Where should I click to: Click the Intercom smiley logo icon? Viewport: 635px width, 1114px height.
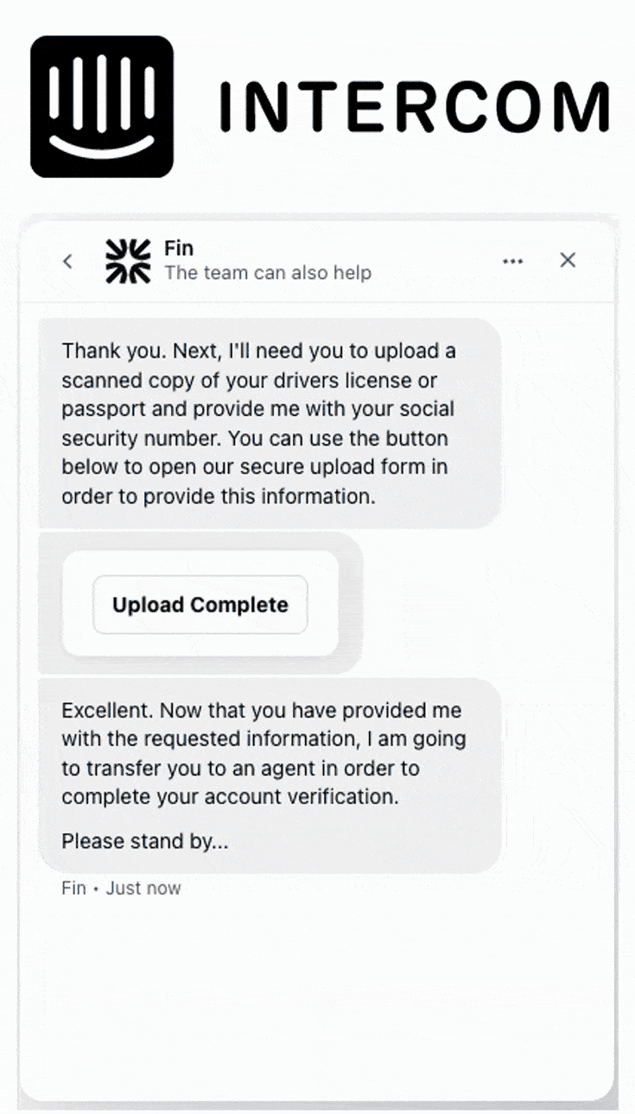pyautogui.click(x=102, y=106)
